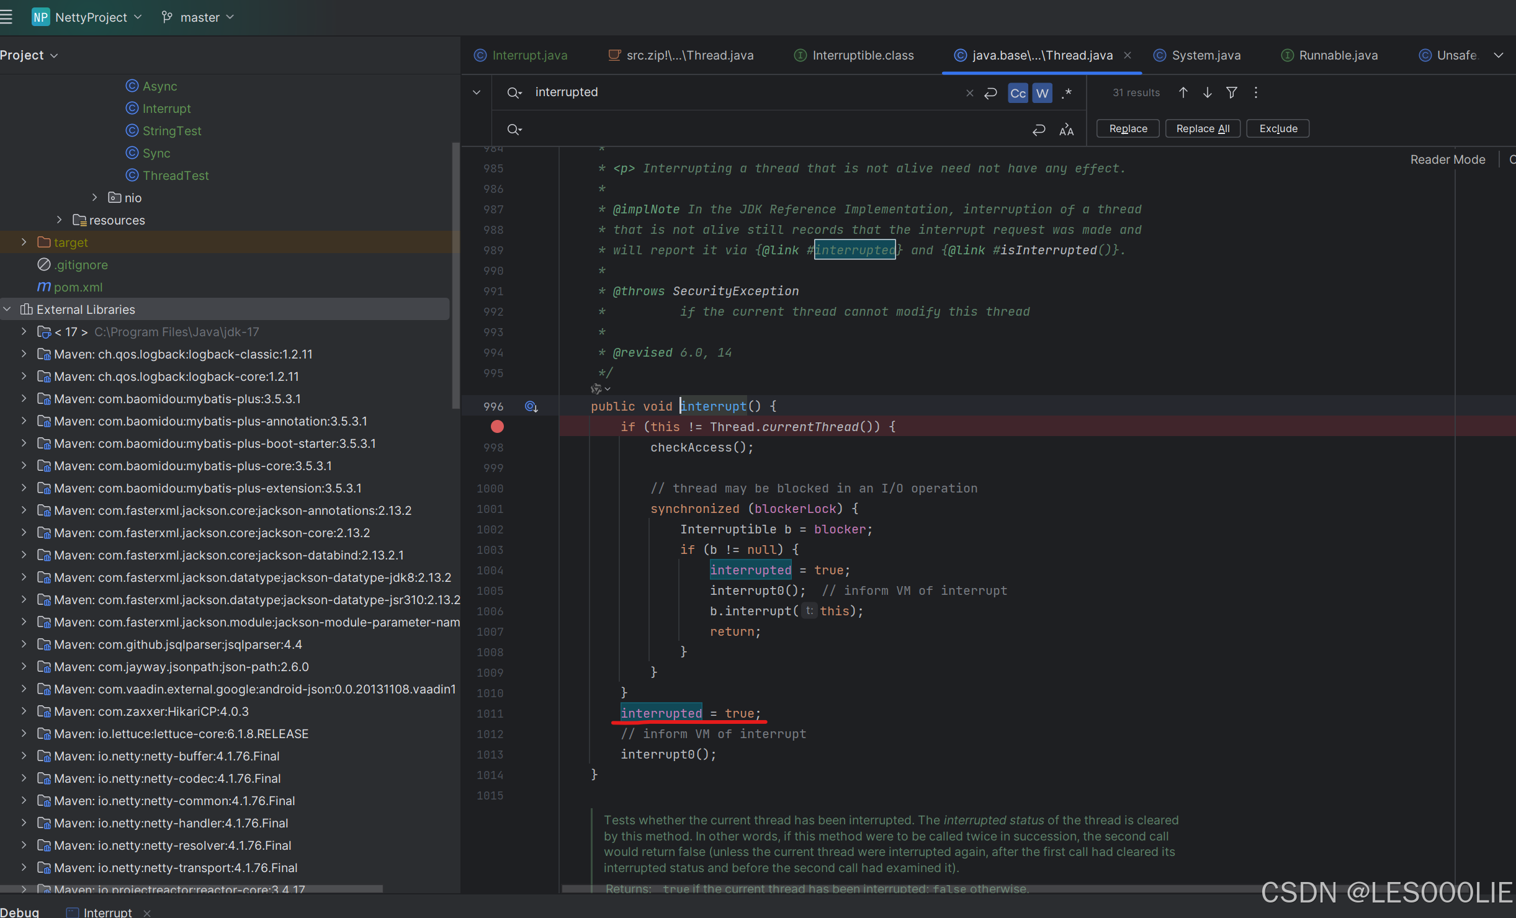
Task: Expand the target folder
Action: coord(24,243)
